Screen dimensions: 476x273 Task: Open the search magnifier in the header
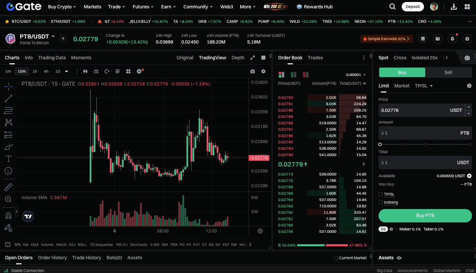392,7
